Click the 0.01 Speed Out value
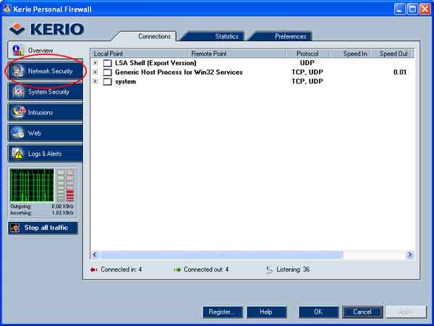434x326 pixels. coord(400,72)
